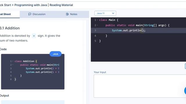The image size is (186, 104).
Task: Click the Notes pencil-page icon
Action: [67, 14]
